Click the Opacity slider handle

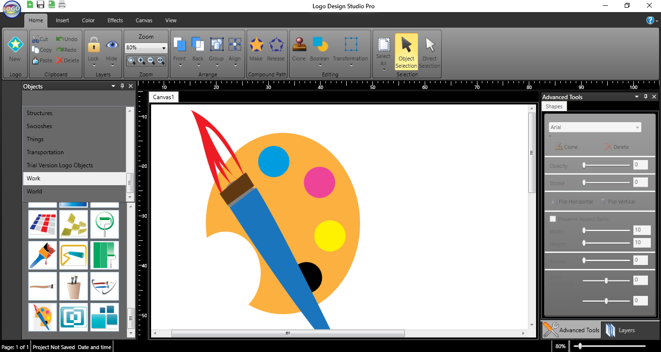584,165
